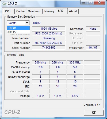This screenshot has width=107, height=119.
Task: Open the About tab
Action: click(73, 11)
